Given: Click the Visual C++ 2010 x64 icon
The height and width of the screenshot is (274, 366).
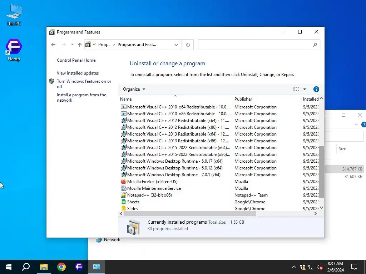Looking at the screenshot, I should tap(123, 107).
